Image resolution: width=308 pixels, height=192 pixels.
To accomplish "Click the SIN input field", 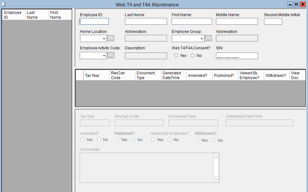I will click(237, 56).
